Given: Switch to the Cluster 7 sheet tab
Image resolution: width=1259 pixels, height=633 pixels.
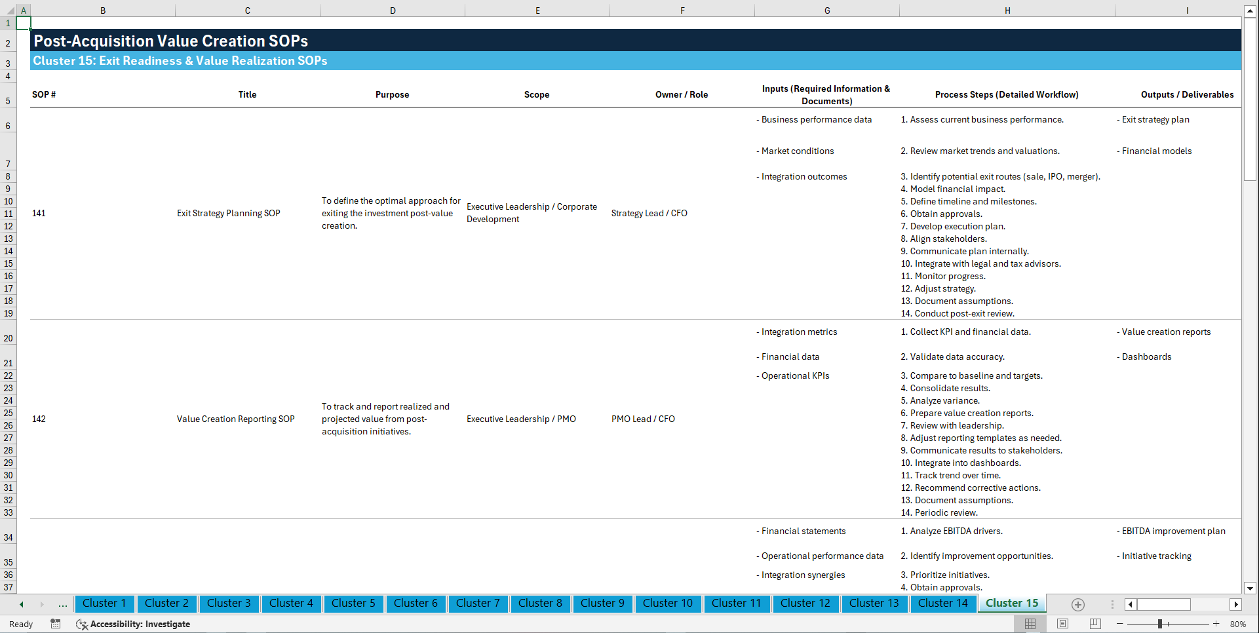Looking at the screenshot, I should point(478,604).
